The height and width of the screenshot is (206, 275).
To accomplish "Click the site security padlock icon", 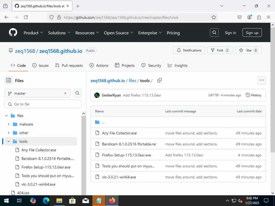I will coord(59,17).
